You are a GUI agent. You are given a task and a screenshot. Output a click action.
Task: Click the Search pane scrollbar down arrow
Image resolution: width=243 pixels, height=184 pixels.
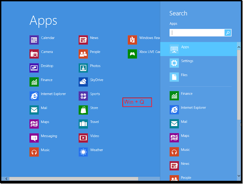point(239,176)
